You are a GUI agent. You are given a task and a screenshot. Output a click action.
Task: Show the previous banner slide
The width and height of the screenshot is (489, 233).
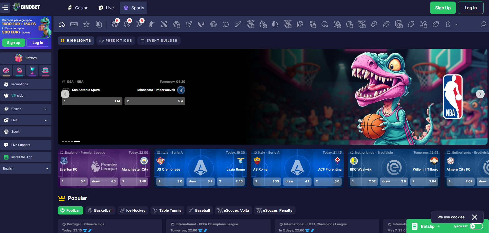coord(65,94)
